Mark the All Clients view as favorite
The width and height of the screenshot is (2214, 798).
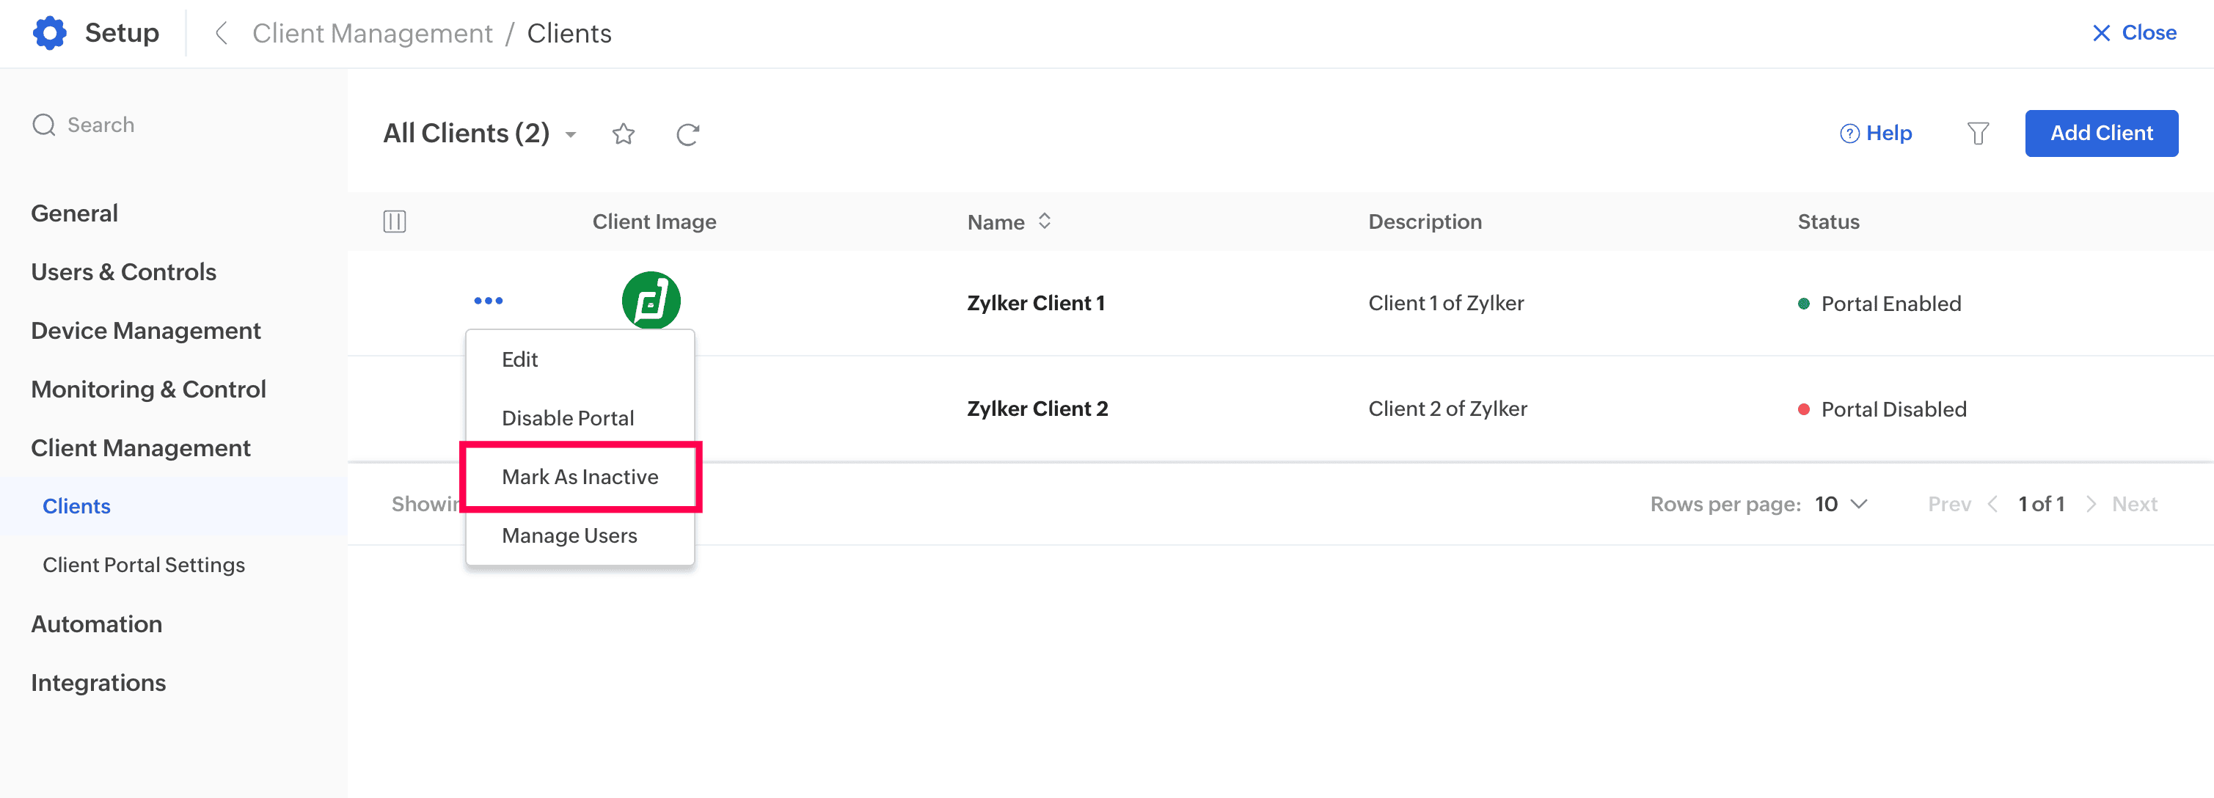[623, 134]
